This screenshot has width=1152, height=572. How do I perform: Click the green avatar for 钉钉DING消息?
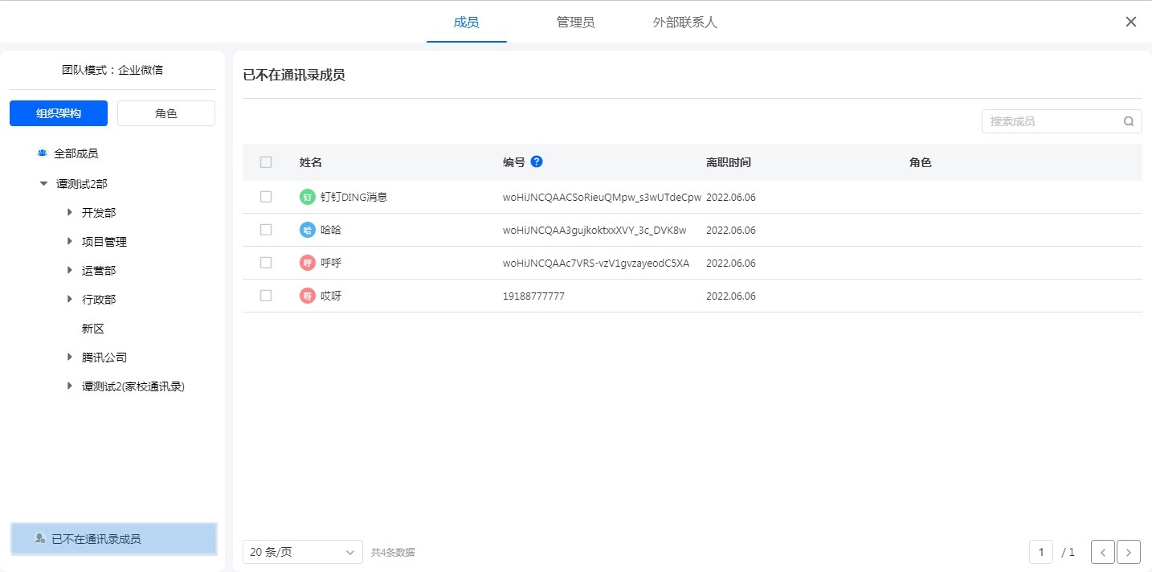[307, 197]
